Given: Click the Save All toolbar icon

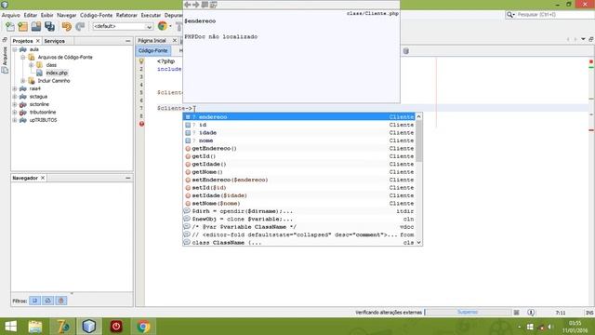Looking at the screenshot, I should 49,26.
